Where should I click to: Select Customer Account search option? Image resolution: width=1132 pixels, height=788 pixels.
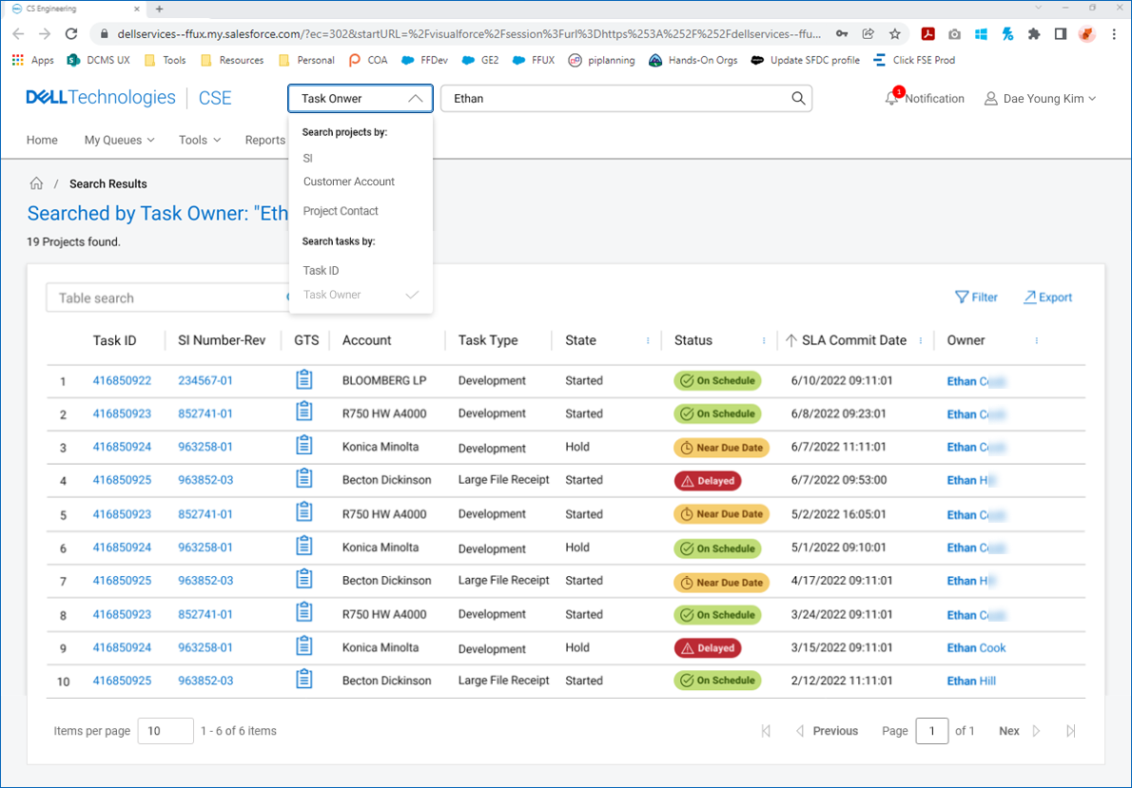[348, 182]
